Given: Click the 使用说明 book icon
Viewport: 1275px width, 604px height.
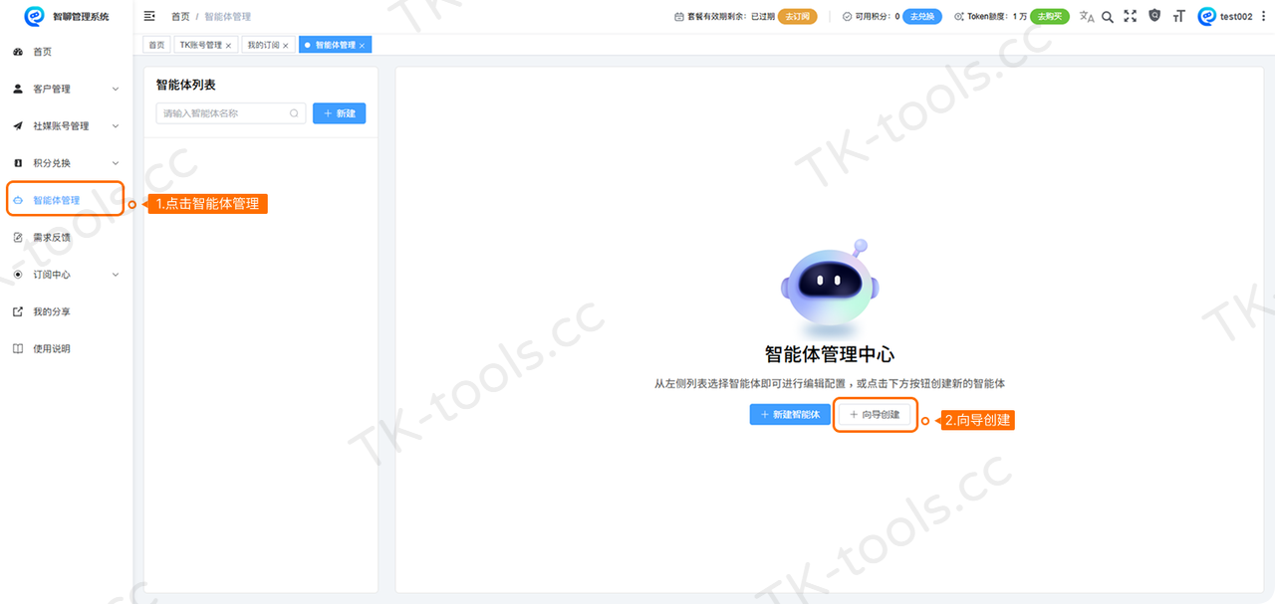Looking at the screenshot, I should pos(18,348).
